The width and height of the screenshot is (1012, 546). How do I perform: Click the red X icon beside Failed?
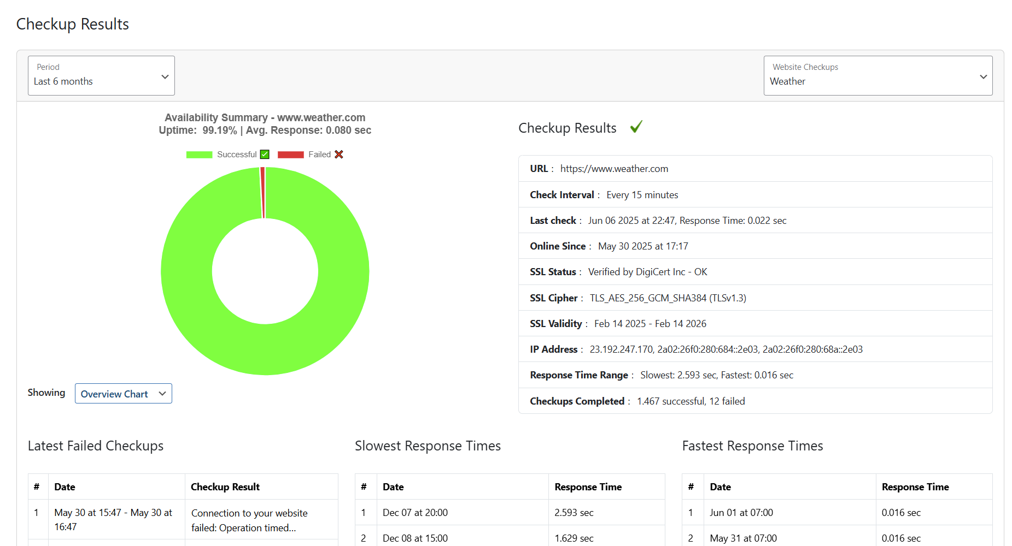tap(339, 155)
